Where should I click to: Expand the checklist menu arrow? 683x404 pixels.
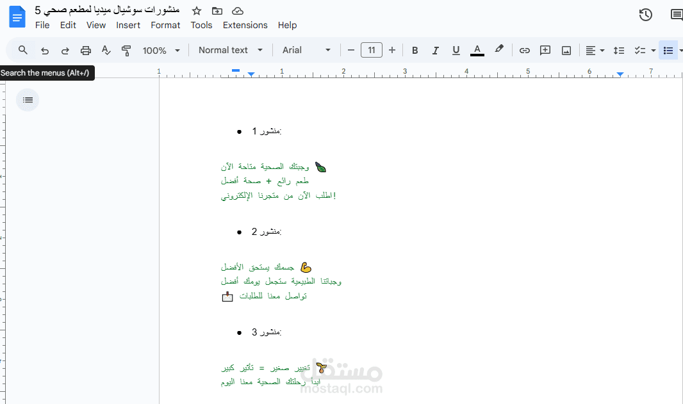point(654,51)
